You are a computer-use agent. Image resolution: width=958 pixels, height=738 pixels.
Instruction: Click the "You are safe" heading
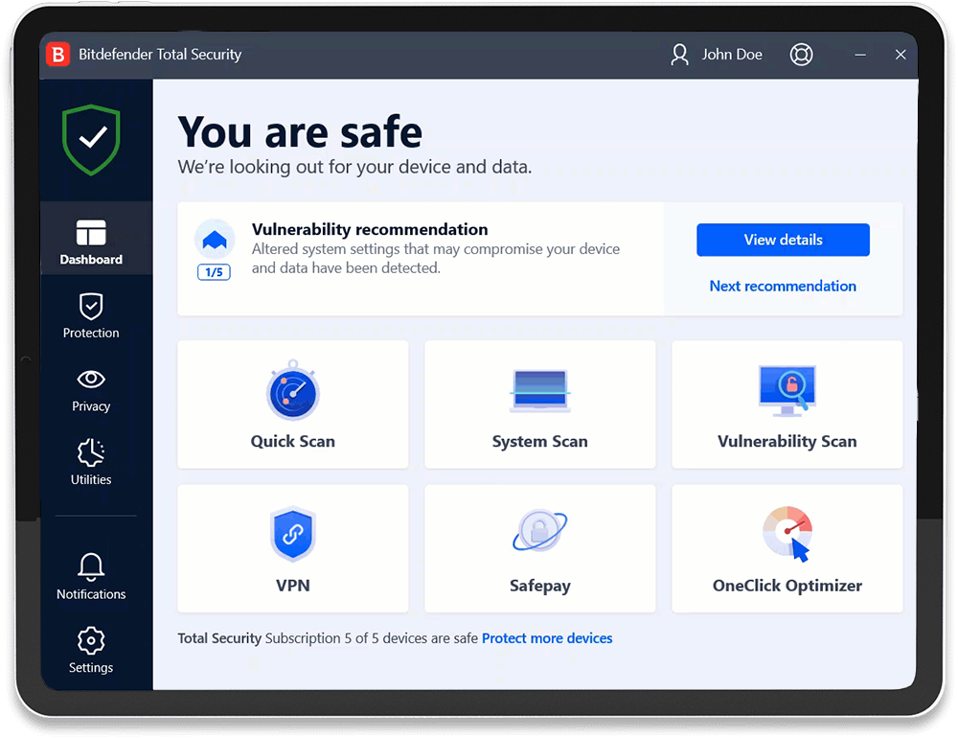[x=300, y=131]
